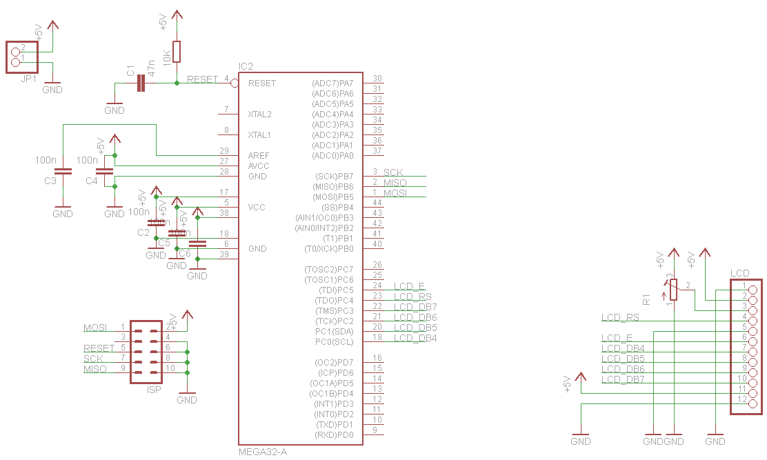Screen dimensions: 767x460
Task: Click the MOSI label on ISP pin 1
Action: 95,327
